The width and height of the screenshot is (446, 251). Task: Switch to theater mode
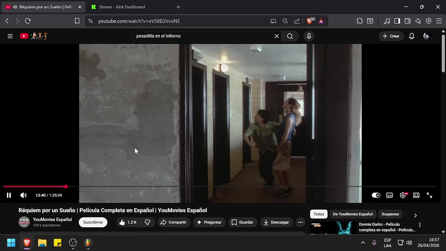[416, 195]
